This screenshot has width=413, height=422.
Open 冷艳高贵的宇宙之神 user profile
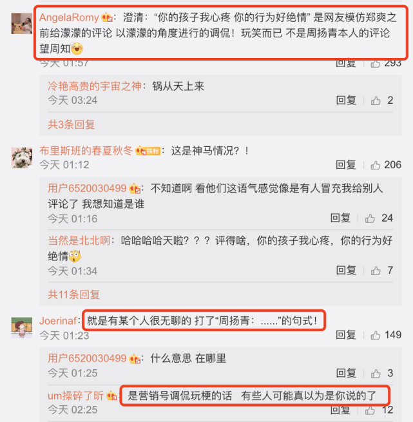[95, 86]
